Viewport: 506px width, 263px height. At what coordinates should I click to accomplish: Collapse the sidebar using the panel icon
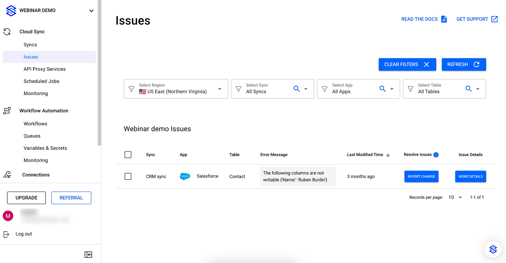point(88,255)
